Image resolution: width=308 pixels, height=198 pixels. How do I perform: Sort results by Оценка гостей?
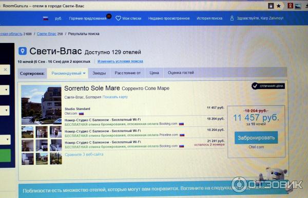[x=181, y=73]
